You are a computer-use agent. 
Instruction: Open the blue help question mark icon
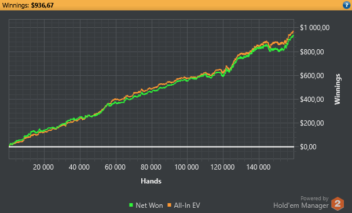(346, 5)
